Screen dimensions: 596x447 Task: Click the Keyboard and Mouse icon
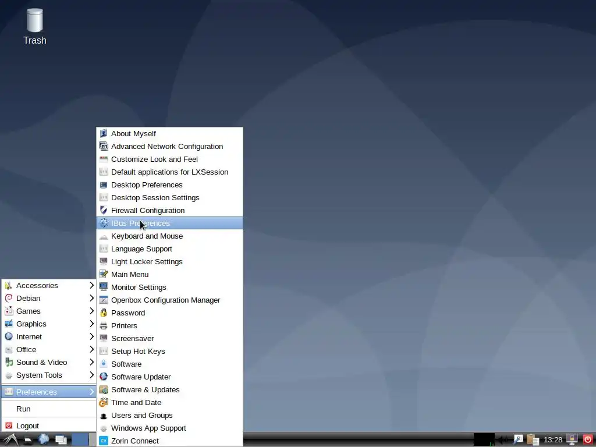pos(104,236)
